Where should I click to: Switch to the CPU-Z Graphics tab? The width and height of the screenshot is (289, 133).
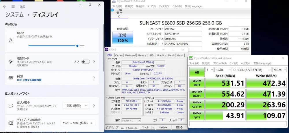(x=162, y=55)
